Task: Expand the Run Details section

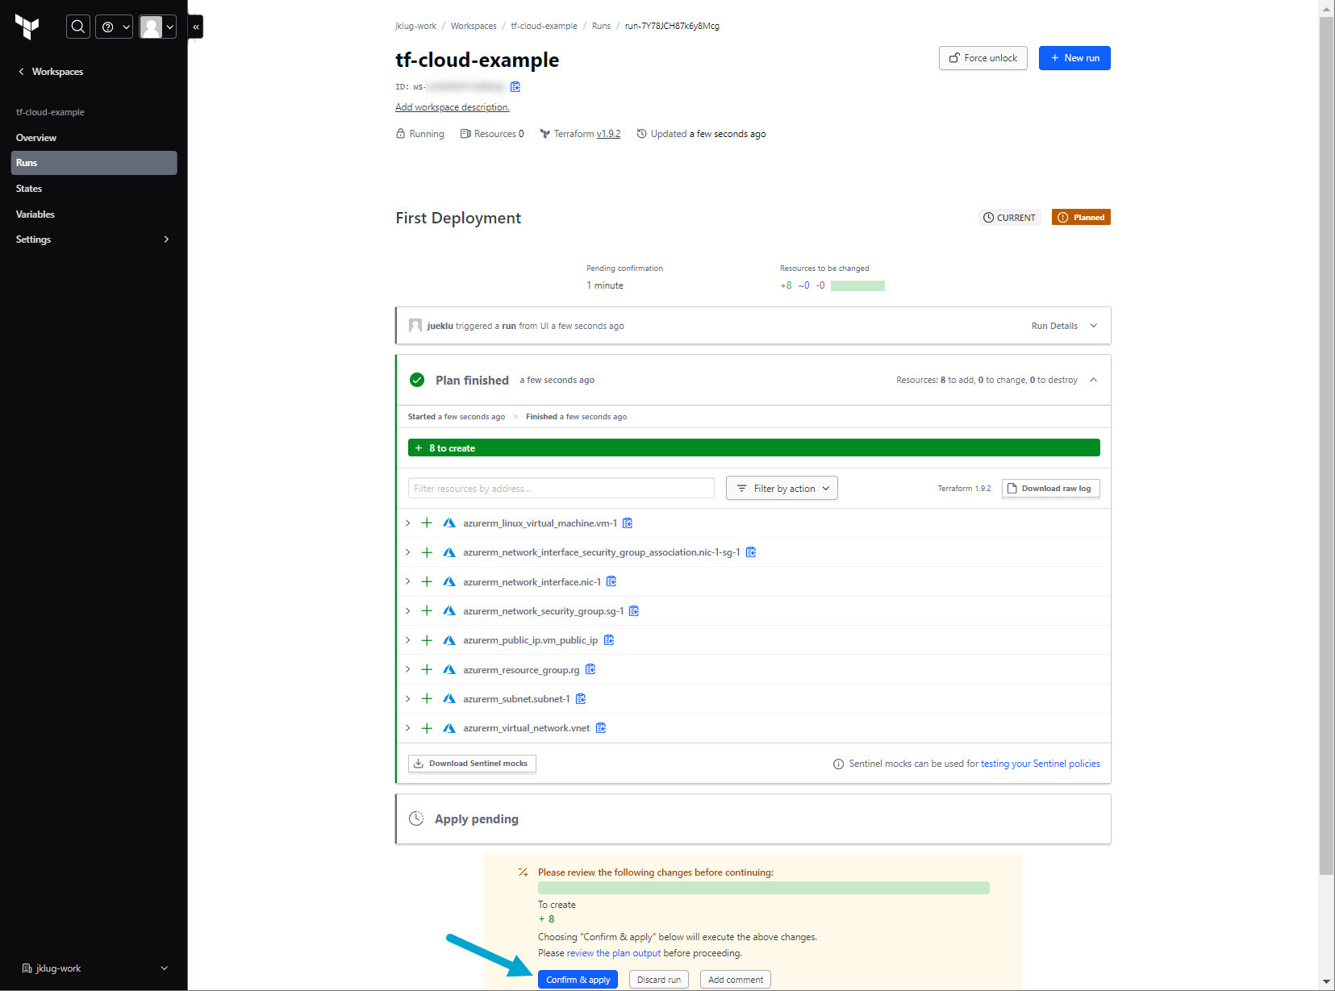Action: [1063, 326]
